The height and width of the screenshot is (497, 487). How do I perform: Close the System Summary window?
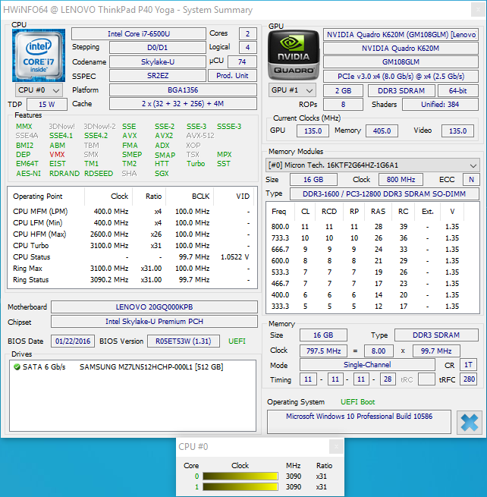(x=478, y=10)
